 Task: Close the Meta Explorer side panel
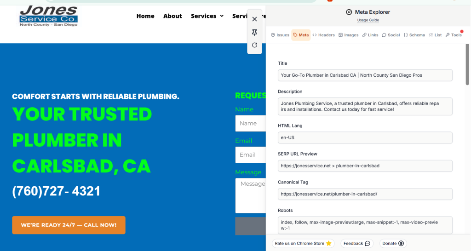click(x=254, y=19)
